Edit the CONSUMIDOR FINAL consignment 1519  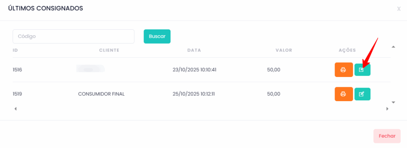(362, 94)
